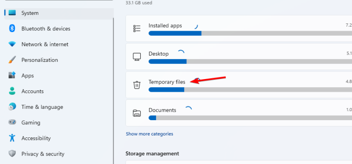Click the trash can icon for Temporary files
The image size is (352, 164).
[137, 85]
